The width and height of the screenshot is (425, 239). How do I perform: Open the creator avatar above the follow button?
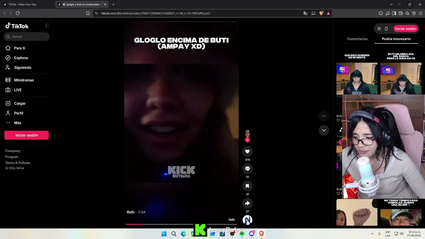(x=247, y=134)
